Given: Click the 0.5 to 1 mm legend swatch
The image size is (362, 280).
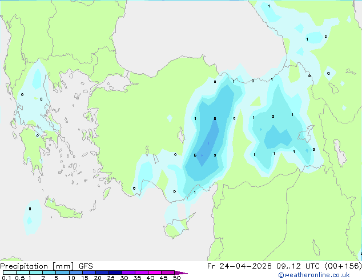Looking at the screenshot, I should point(23,273).
